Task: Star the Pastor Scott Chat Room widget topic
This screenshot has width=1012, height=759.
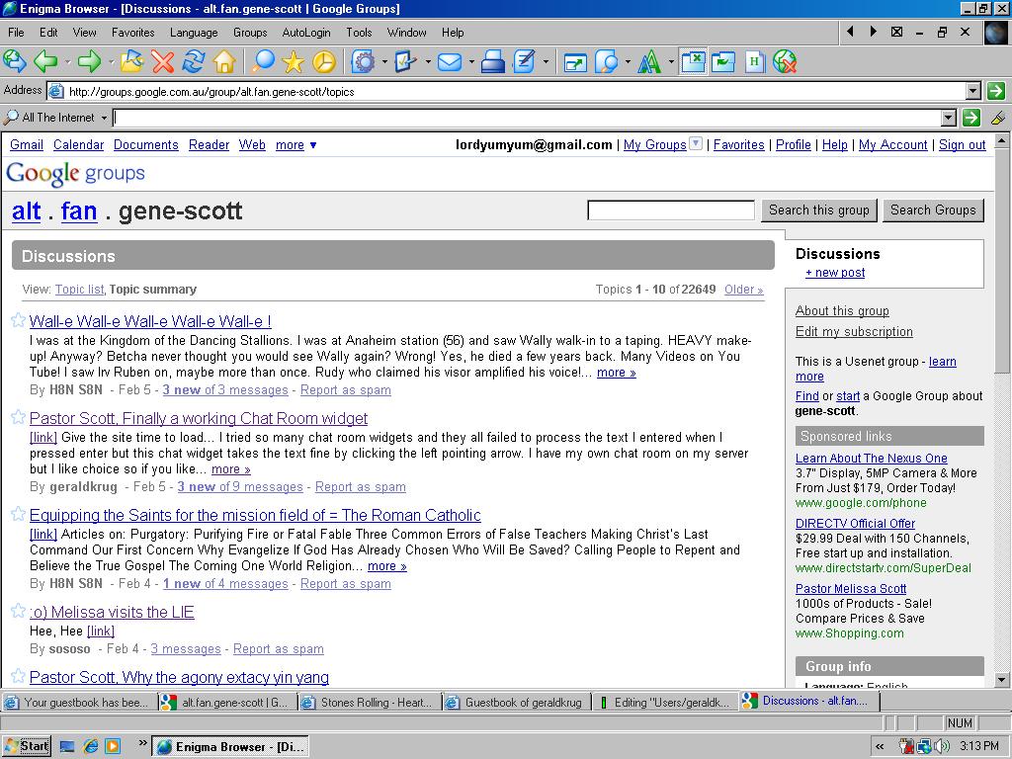Action: coord(18,417)
